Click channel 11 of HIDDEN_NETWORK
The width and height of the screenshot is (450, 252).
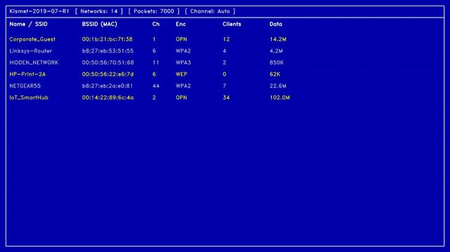[156, 62]
